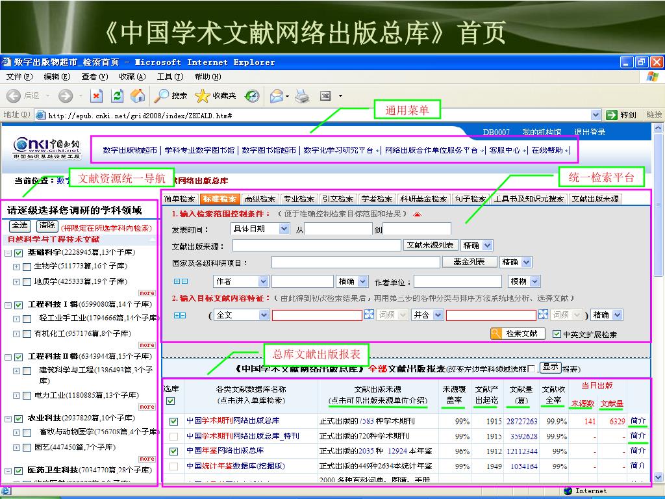This screenshot has width=665, height=499.
Task: Click the 检索文献 search button
Action: click(518, 333)
